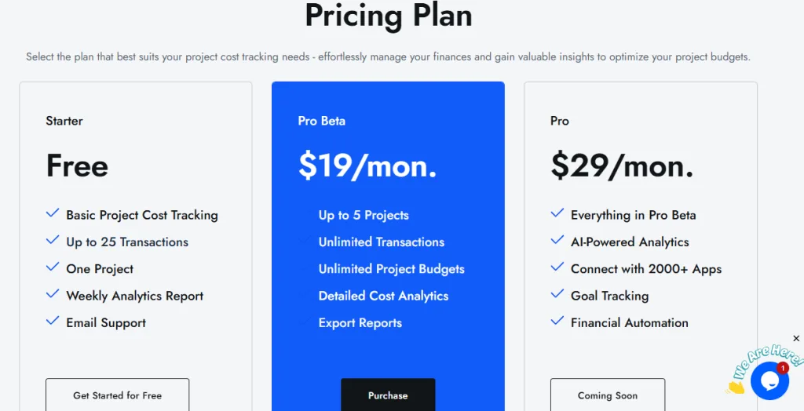Click checkmark beside One Project

click(53, 267)
